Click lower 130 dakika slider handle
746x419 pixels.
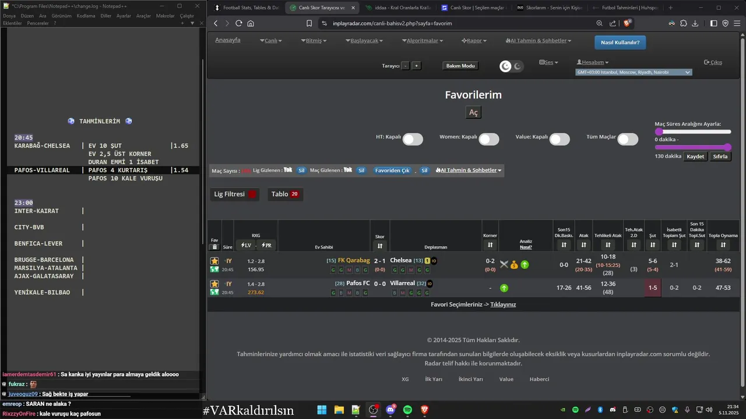(x=727, y=147)
